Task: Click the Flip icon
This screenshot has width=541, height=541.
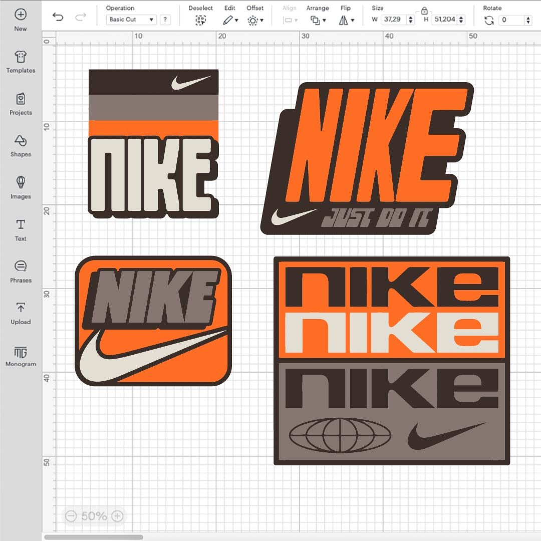Action: tap(343, 21)
